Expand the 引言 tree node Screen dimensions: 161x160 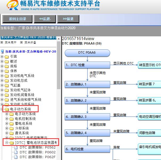(2, 57)
